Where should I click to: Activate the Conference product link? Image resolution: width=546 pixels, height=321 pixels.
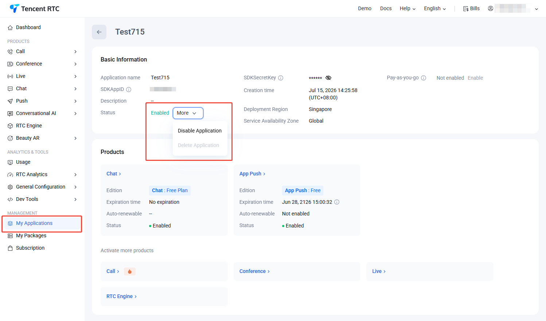coord(254,271)
